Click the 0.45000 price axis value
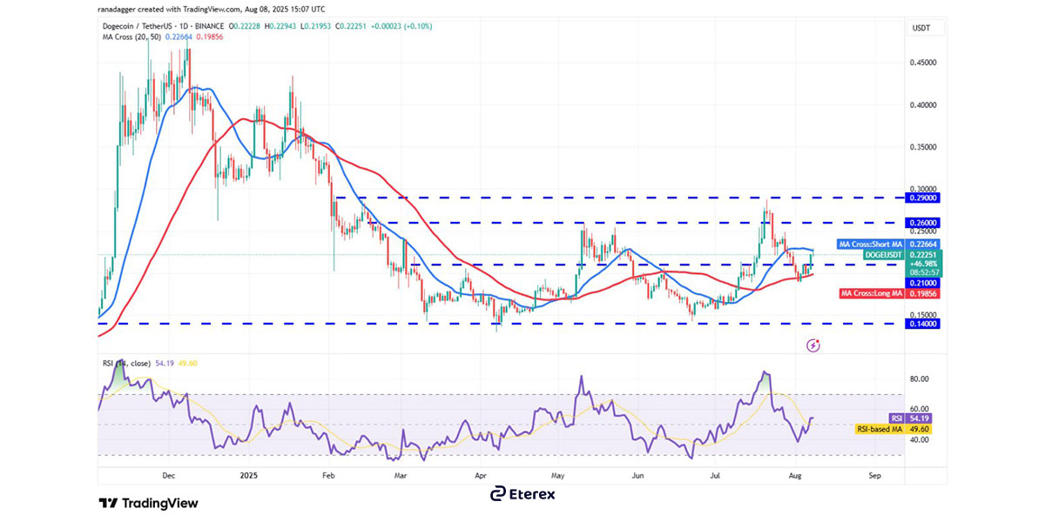Viewport: 1045px width, 522px height. [922, 63]
